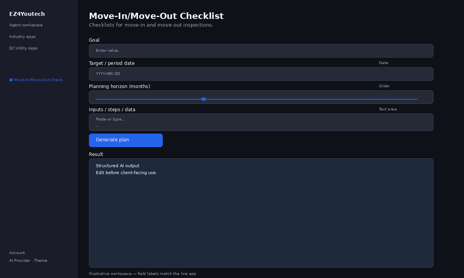Open Agent workspace in sidebar
464x278 pixels.
point(26,25)
